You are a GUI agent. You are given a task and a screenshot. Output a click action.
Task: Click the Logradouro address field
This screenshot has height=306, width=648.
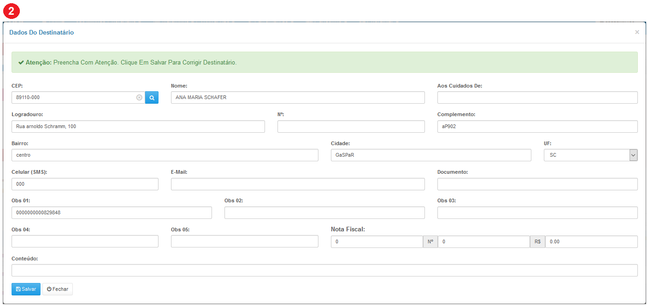click(138, 127)
